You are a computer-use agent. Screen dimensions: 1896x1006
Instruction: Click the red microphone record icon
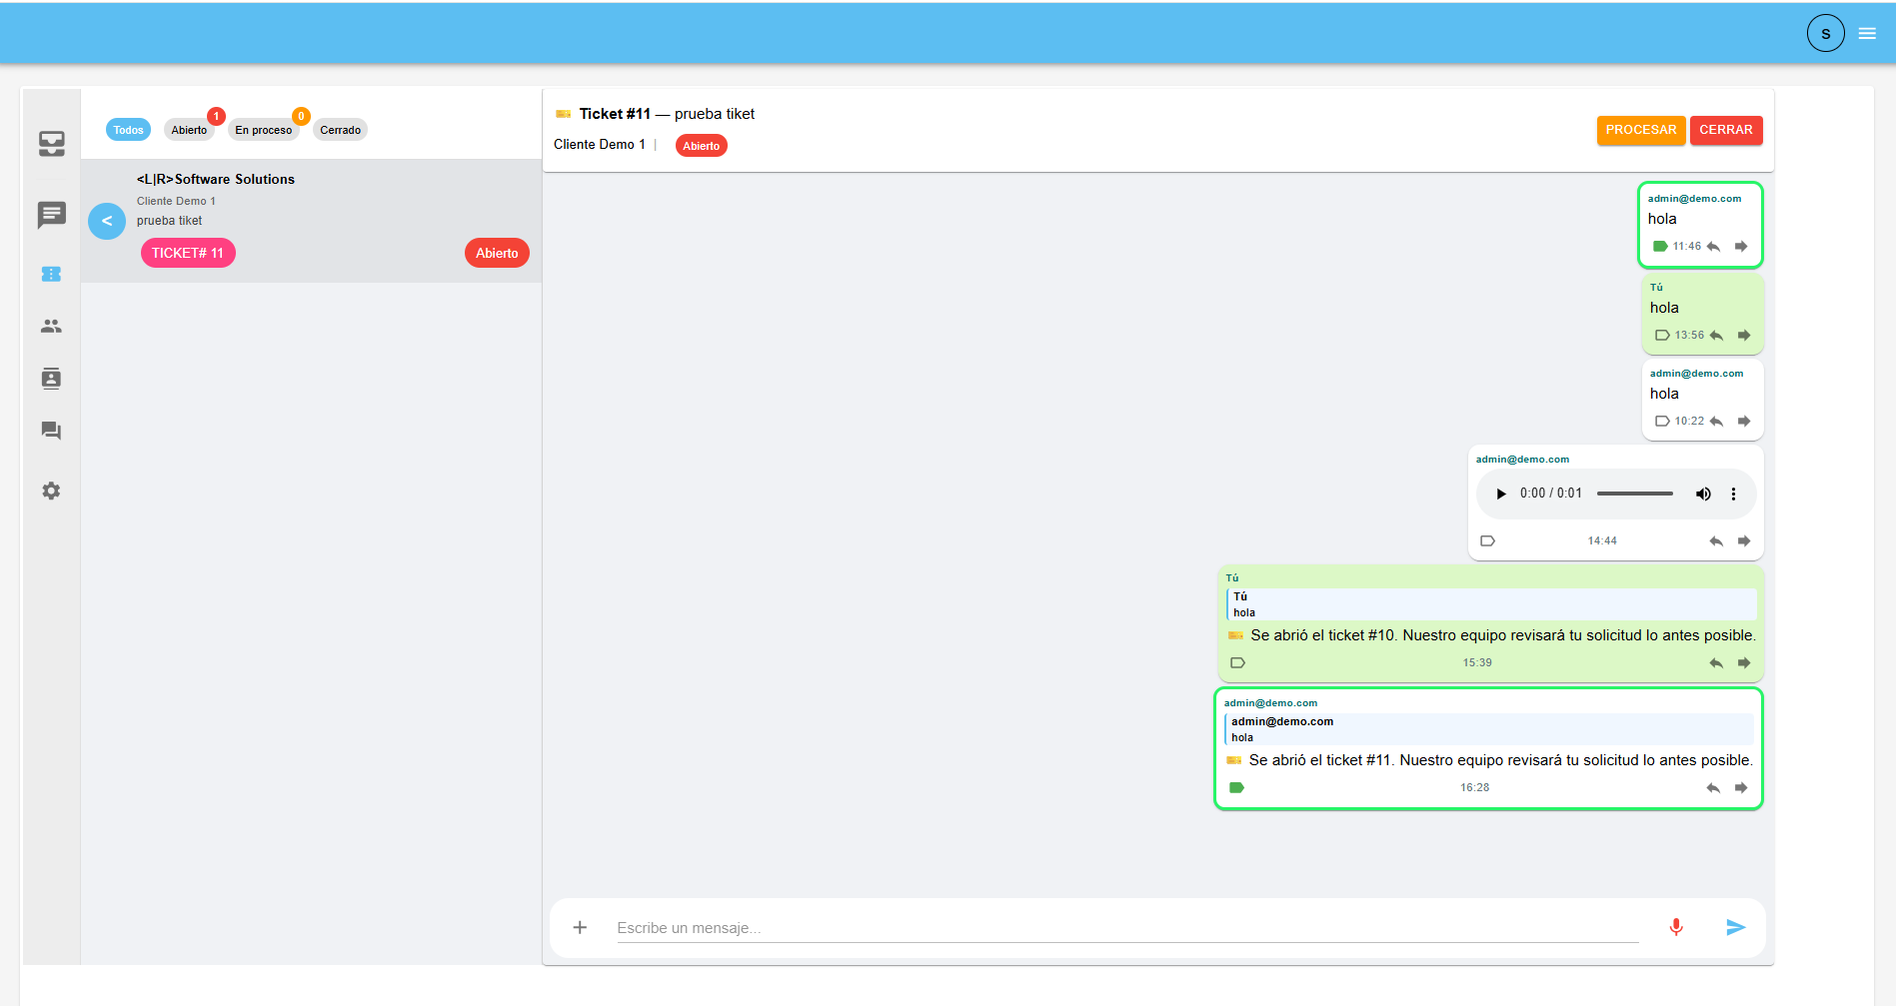click(1676, 927)
